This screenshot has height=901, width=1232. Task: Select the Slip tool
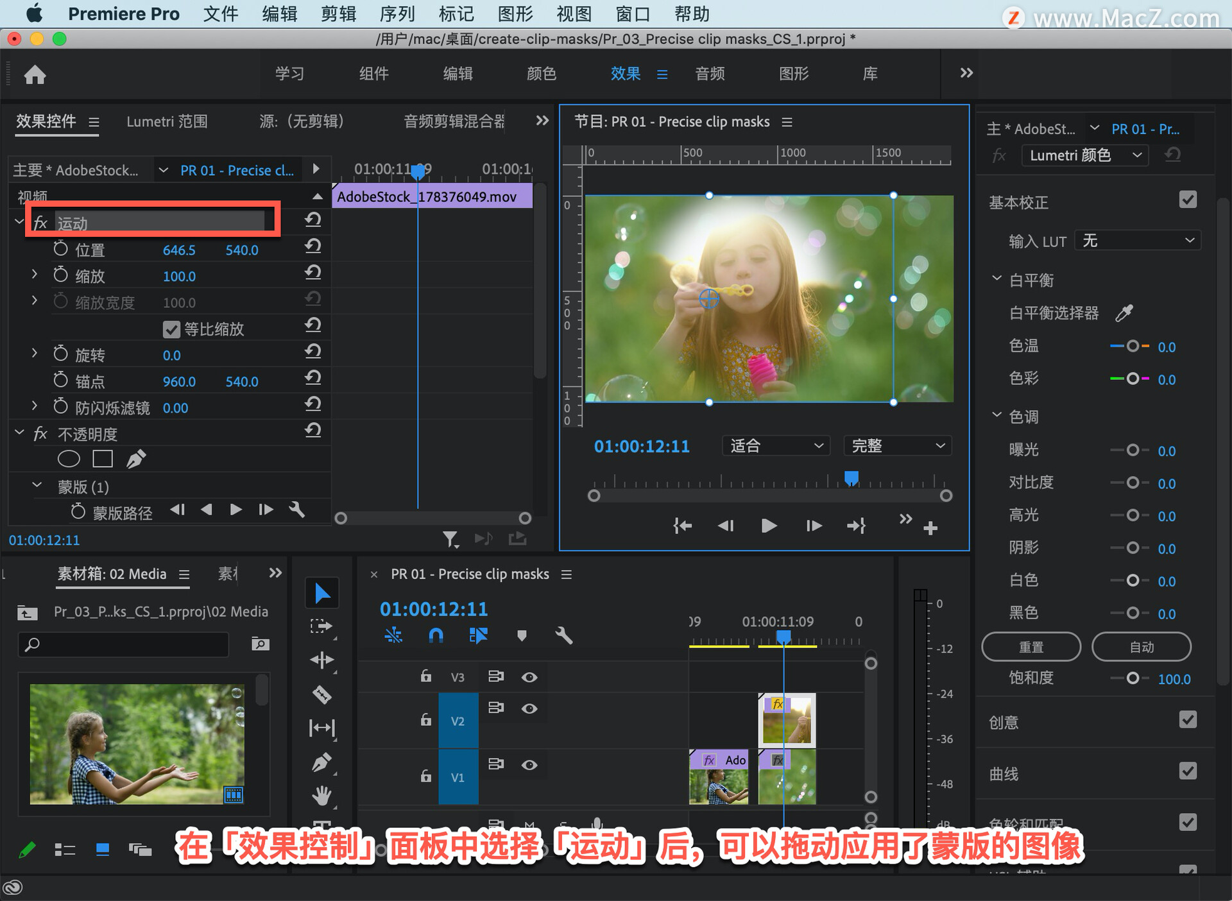[321, 728]
